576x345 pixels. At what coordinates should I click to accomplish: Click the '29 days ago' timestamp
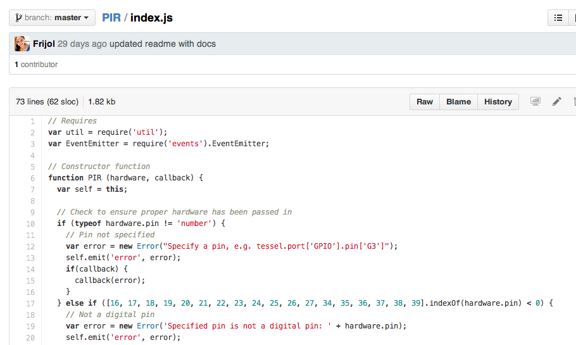(x=82, y=44)
